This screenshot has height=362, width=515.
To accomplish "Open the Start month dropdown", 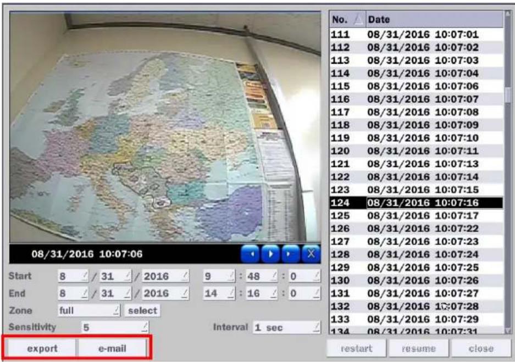I will coord(73,276).
